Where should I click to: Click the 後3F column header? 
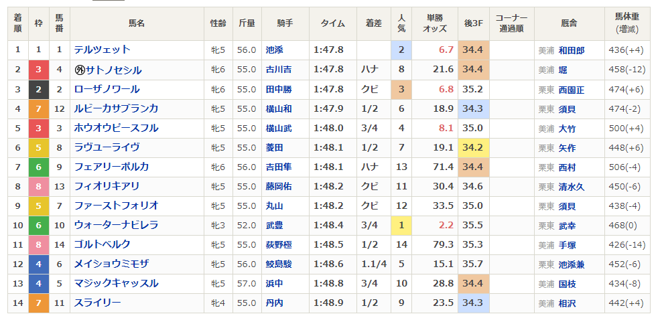pos(474,23)
